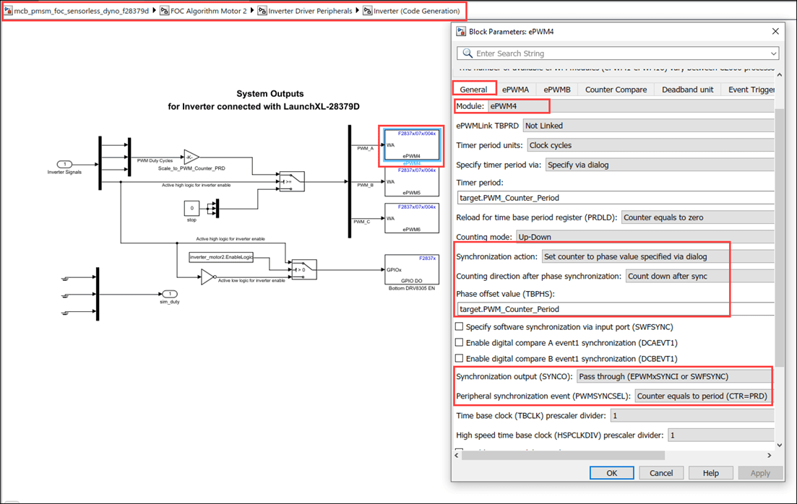This screenshot has height=504, width=797.
Task: Select the ePWM6 block in the diagram
Action: pyautogui.click(x=412, y=219)
